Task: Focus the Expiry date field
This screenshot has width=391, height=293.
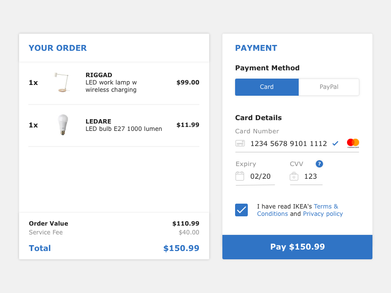Action: (x=261, y=176)
